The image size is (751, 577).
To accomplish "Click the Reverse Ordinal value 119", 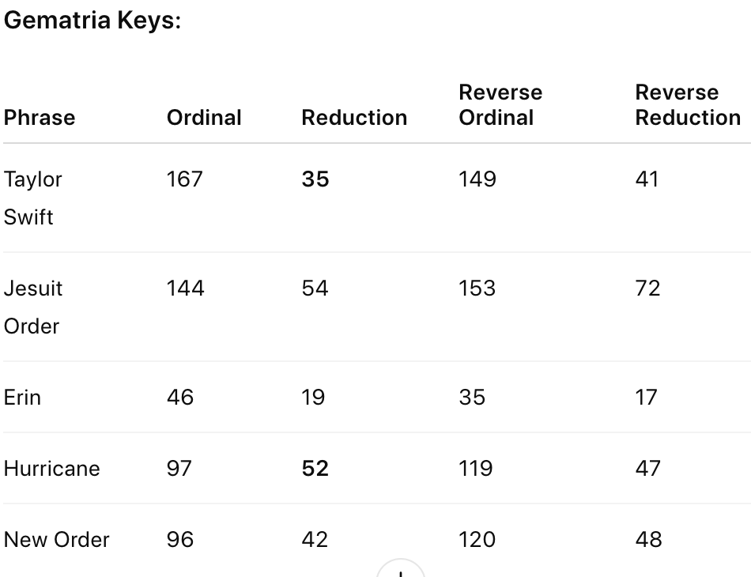I will [x=476, y=469].
